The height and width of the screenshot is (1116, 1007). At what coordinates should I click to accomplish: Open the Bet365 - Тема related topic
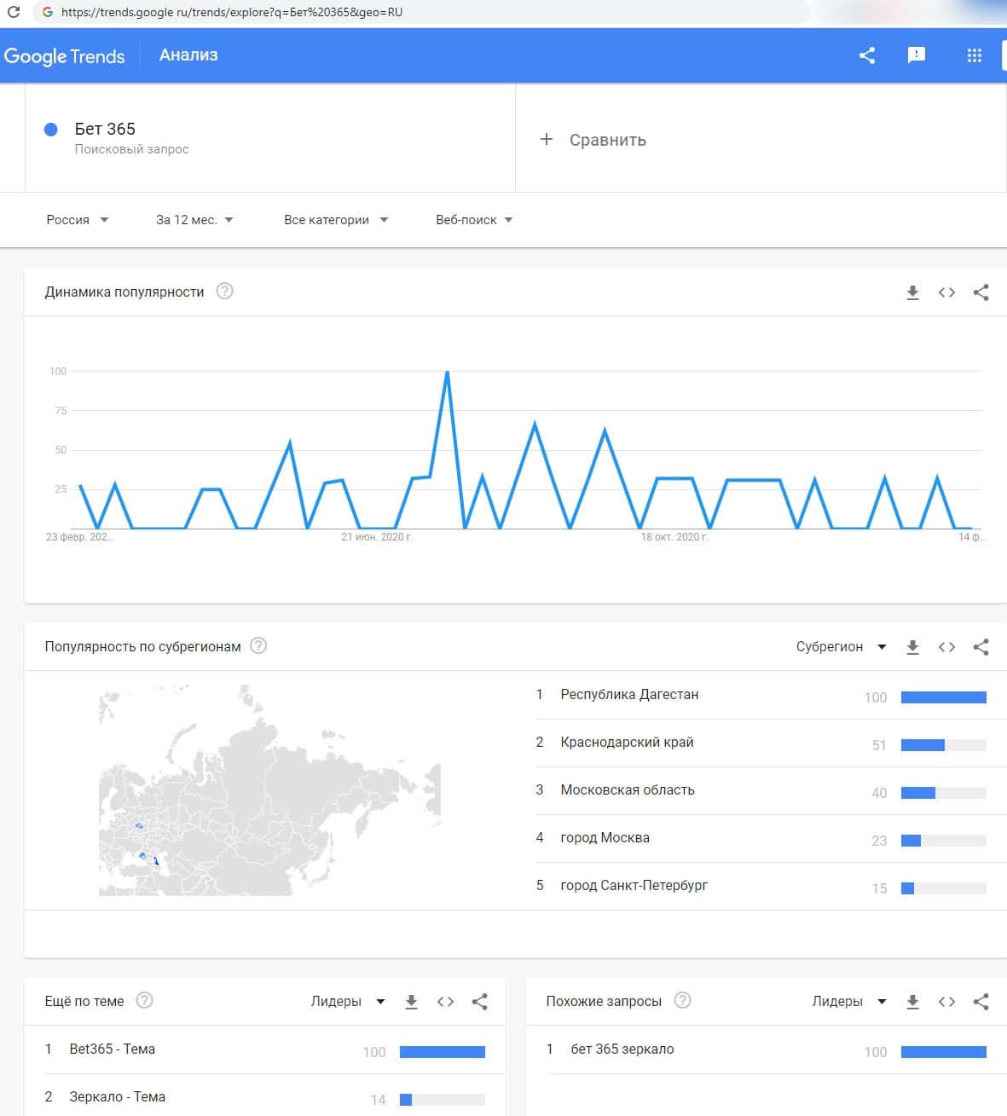[x=112, y=1050]
